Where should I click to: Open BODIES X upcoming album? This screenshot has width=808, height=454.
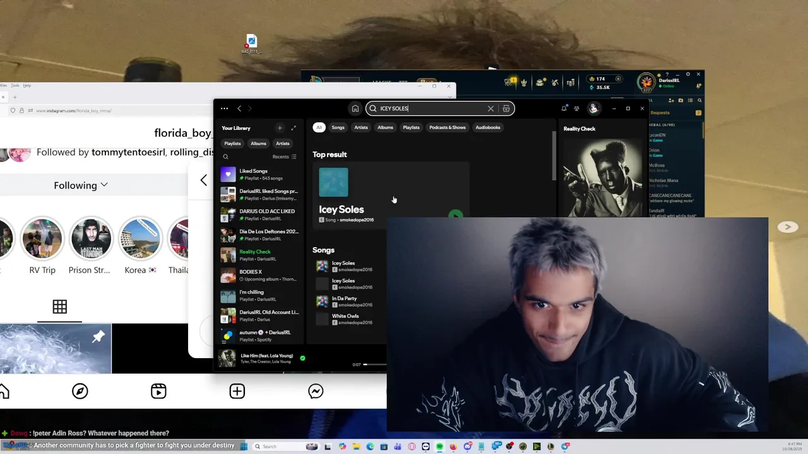pyautogui.click(x=259, y=276)
